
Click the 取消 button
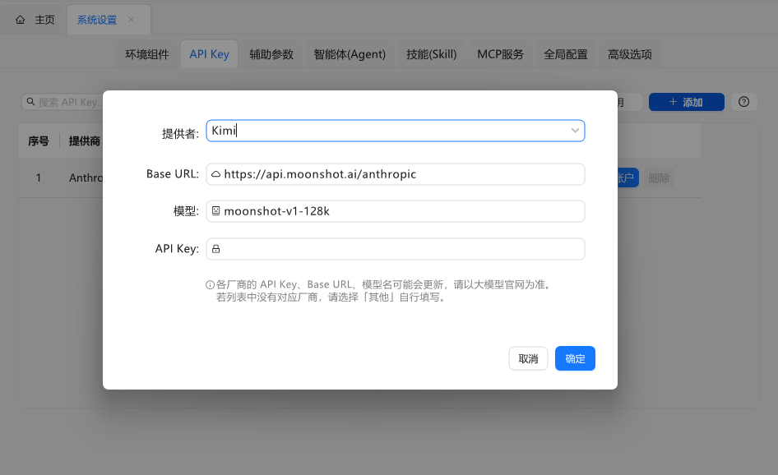[x=528, y=359]
